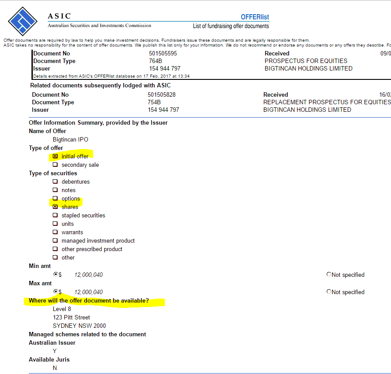This screenshot has height=374, width=391.
Task: Click the Max amt value 12,000,040
Action: pos(89,292)
